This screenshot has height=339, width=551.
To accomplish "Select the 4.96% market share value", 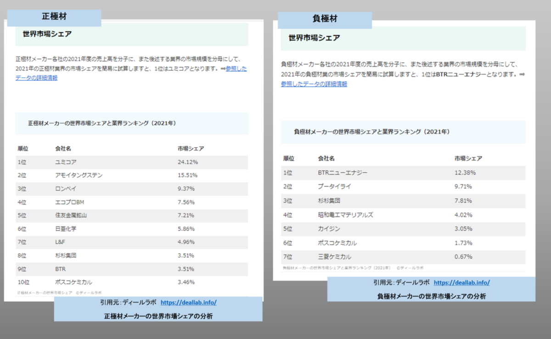I will [x=186, y=242].
